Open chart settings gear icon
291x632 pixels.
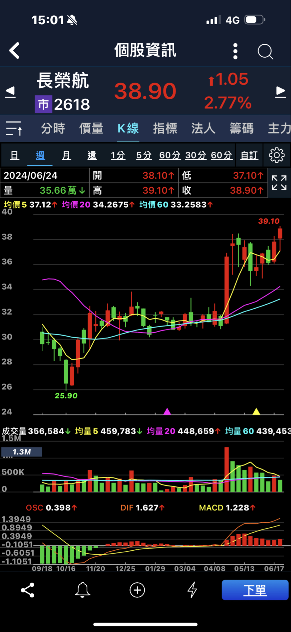[x=277, y=155]
